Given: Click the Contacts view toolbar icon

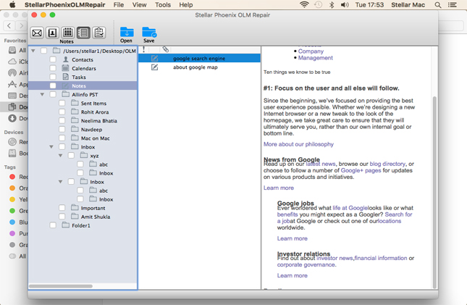Looking at the screenshot, I should point(52,33).
